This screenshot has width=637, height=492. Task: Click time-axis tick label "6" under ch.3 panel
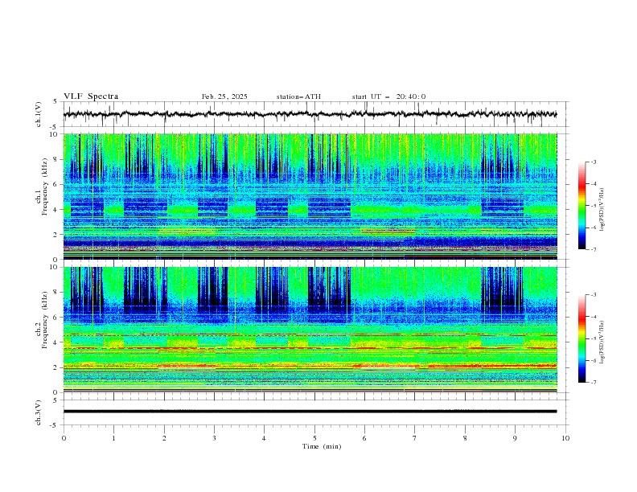(364, 438)
